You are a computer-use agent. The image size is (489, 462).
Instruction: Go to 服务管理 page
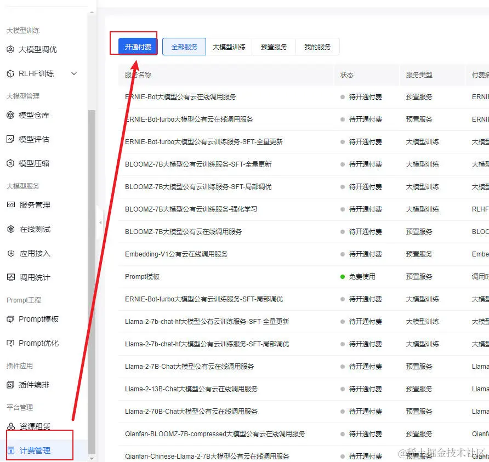pyautogui.click(x=35, y=205)
